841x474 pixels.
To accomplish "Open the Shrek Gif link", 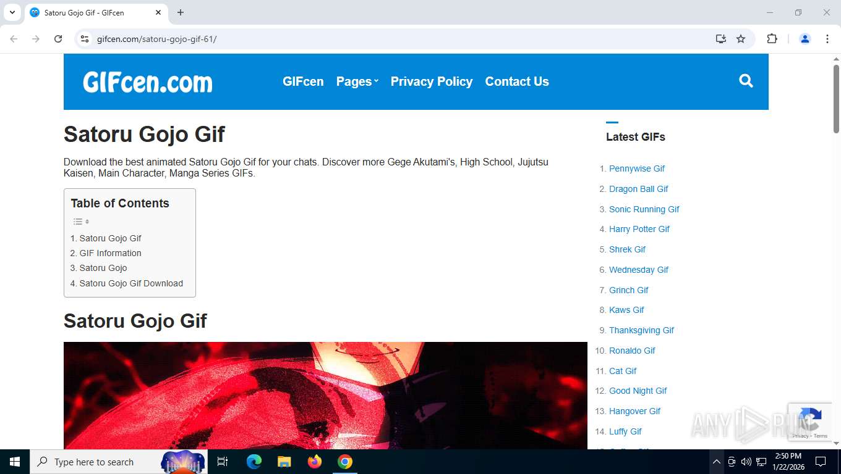I will pos(627,249).
